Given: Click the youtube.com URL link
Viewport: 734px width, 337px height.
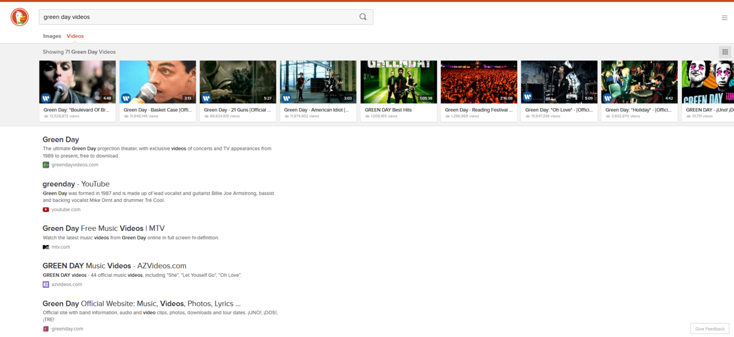Looking at the screenshot, I should tap(66, 210).
